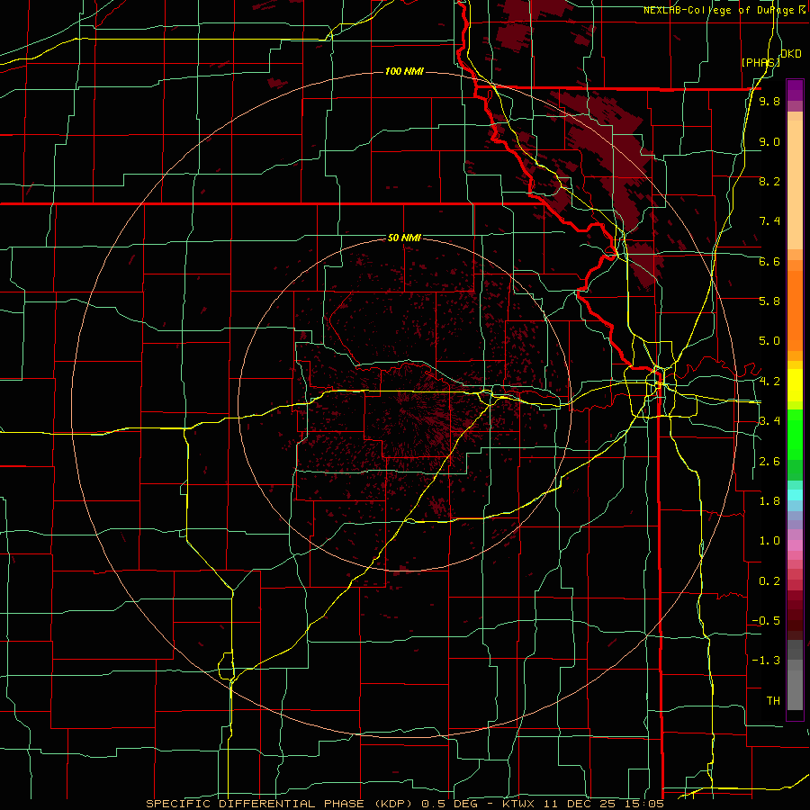Image resolution: width=810 pixels, height=810 pixels.
Task: Click the 6.6 value on the color scale
Action: [x=769, y=261]
